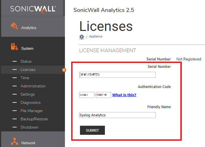Collapse the System menu section
The image size is (205, 147).
pyautogui.click(x=27, y=49)
